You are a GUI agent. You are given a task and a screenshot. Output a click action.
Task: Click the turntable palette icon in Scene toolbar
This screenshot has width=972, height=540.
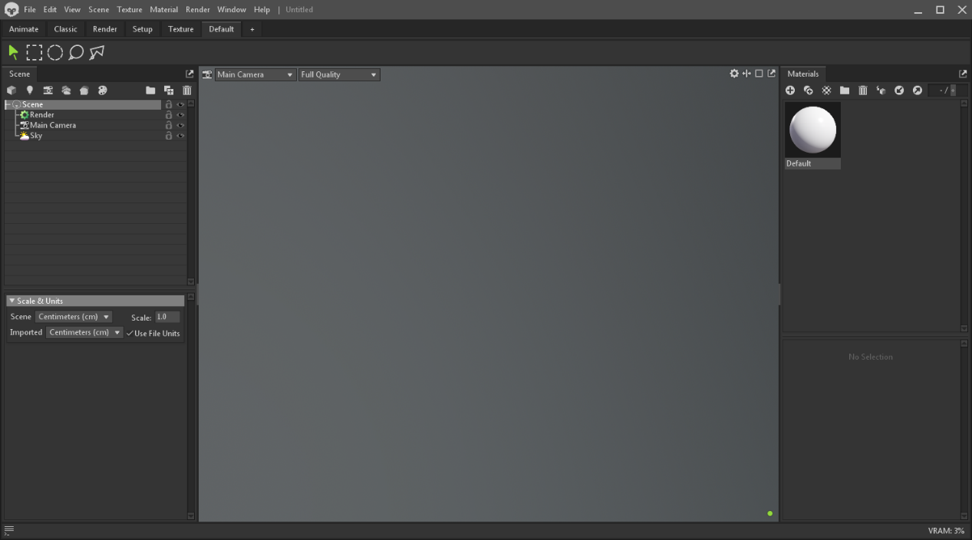(x=102, y=91)
